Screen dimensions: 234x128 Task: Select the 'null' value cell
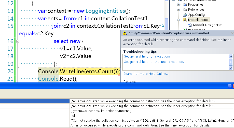tap(152, 116)
